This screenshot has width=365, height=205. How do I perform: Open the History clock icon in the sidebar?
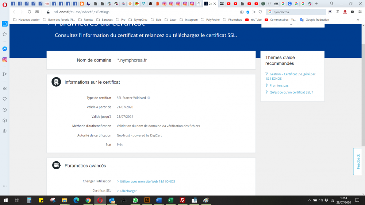click(5, 110)
